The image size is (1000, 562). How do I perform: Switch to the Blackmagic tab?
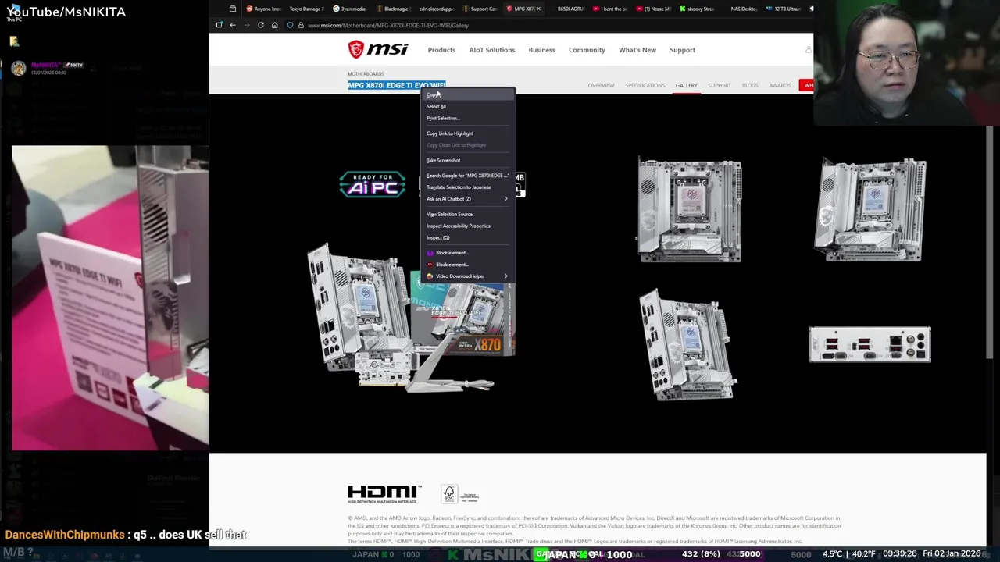pyautogui.click(x=392, y=9)
